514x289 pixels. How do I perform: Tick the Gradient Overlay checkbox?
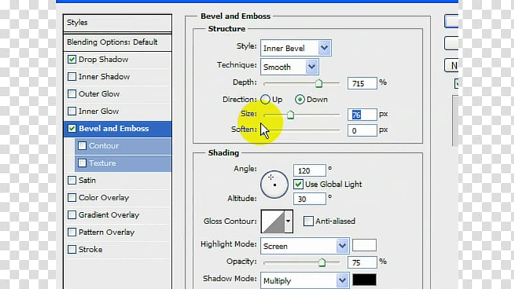(72, 215)
